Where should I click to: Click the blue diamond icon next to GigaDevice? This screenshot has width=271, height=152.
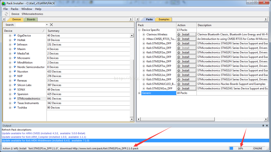pos(15,35)
